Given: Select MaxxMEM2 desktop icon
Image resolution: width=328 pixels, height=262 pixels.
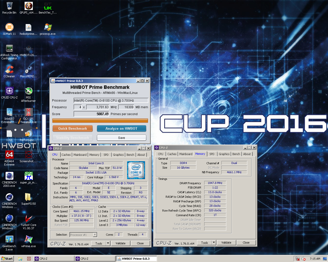Looking at the screenshot, I should [28, 71].
